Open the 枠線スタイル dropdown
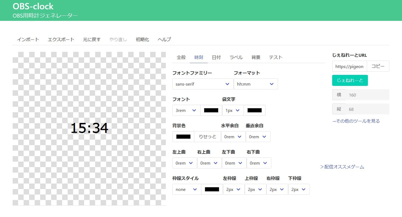402x217 pixels. 186,189
